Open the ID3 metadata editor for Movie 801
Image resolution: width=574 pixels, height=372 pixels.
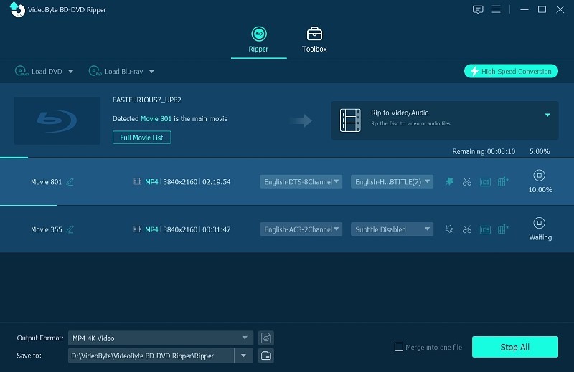point(485,182)
